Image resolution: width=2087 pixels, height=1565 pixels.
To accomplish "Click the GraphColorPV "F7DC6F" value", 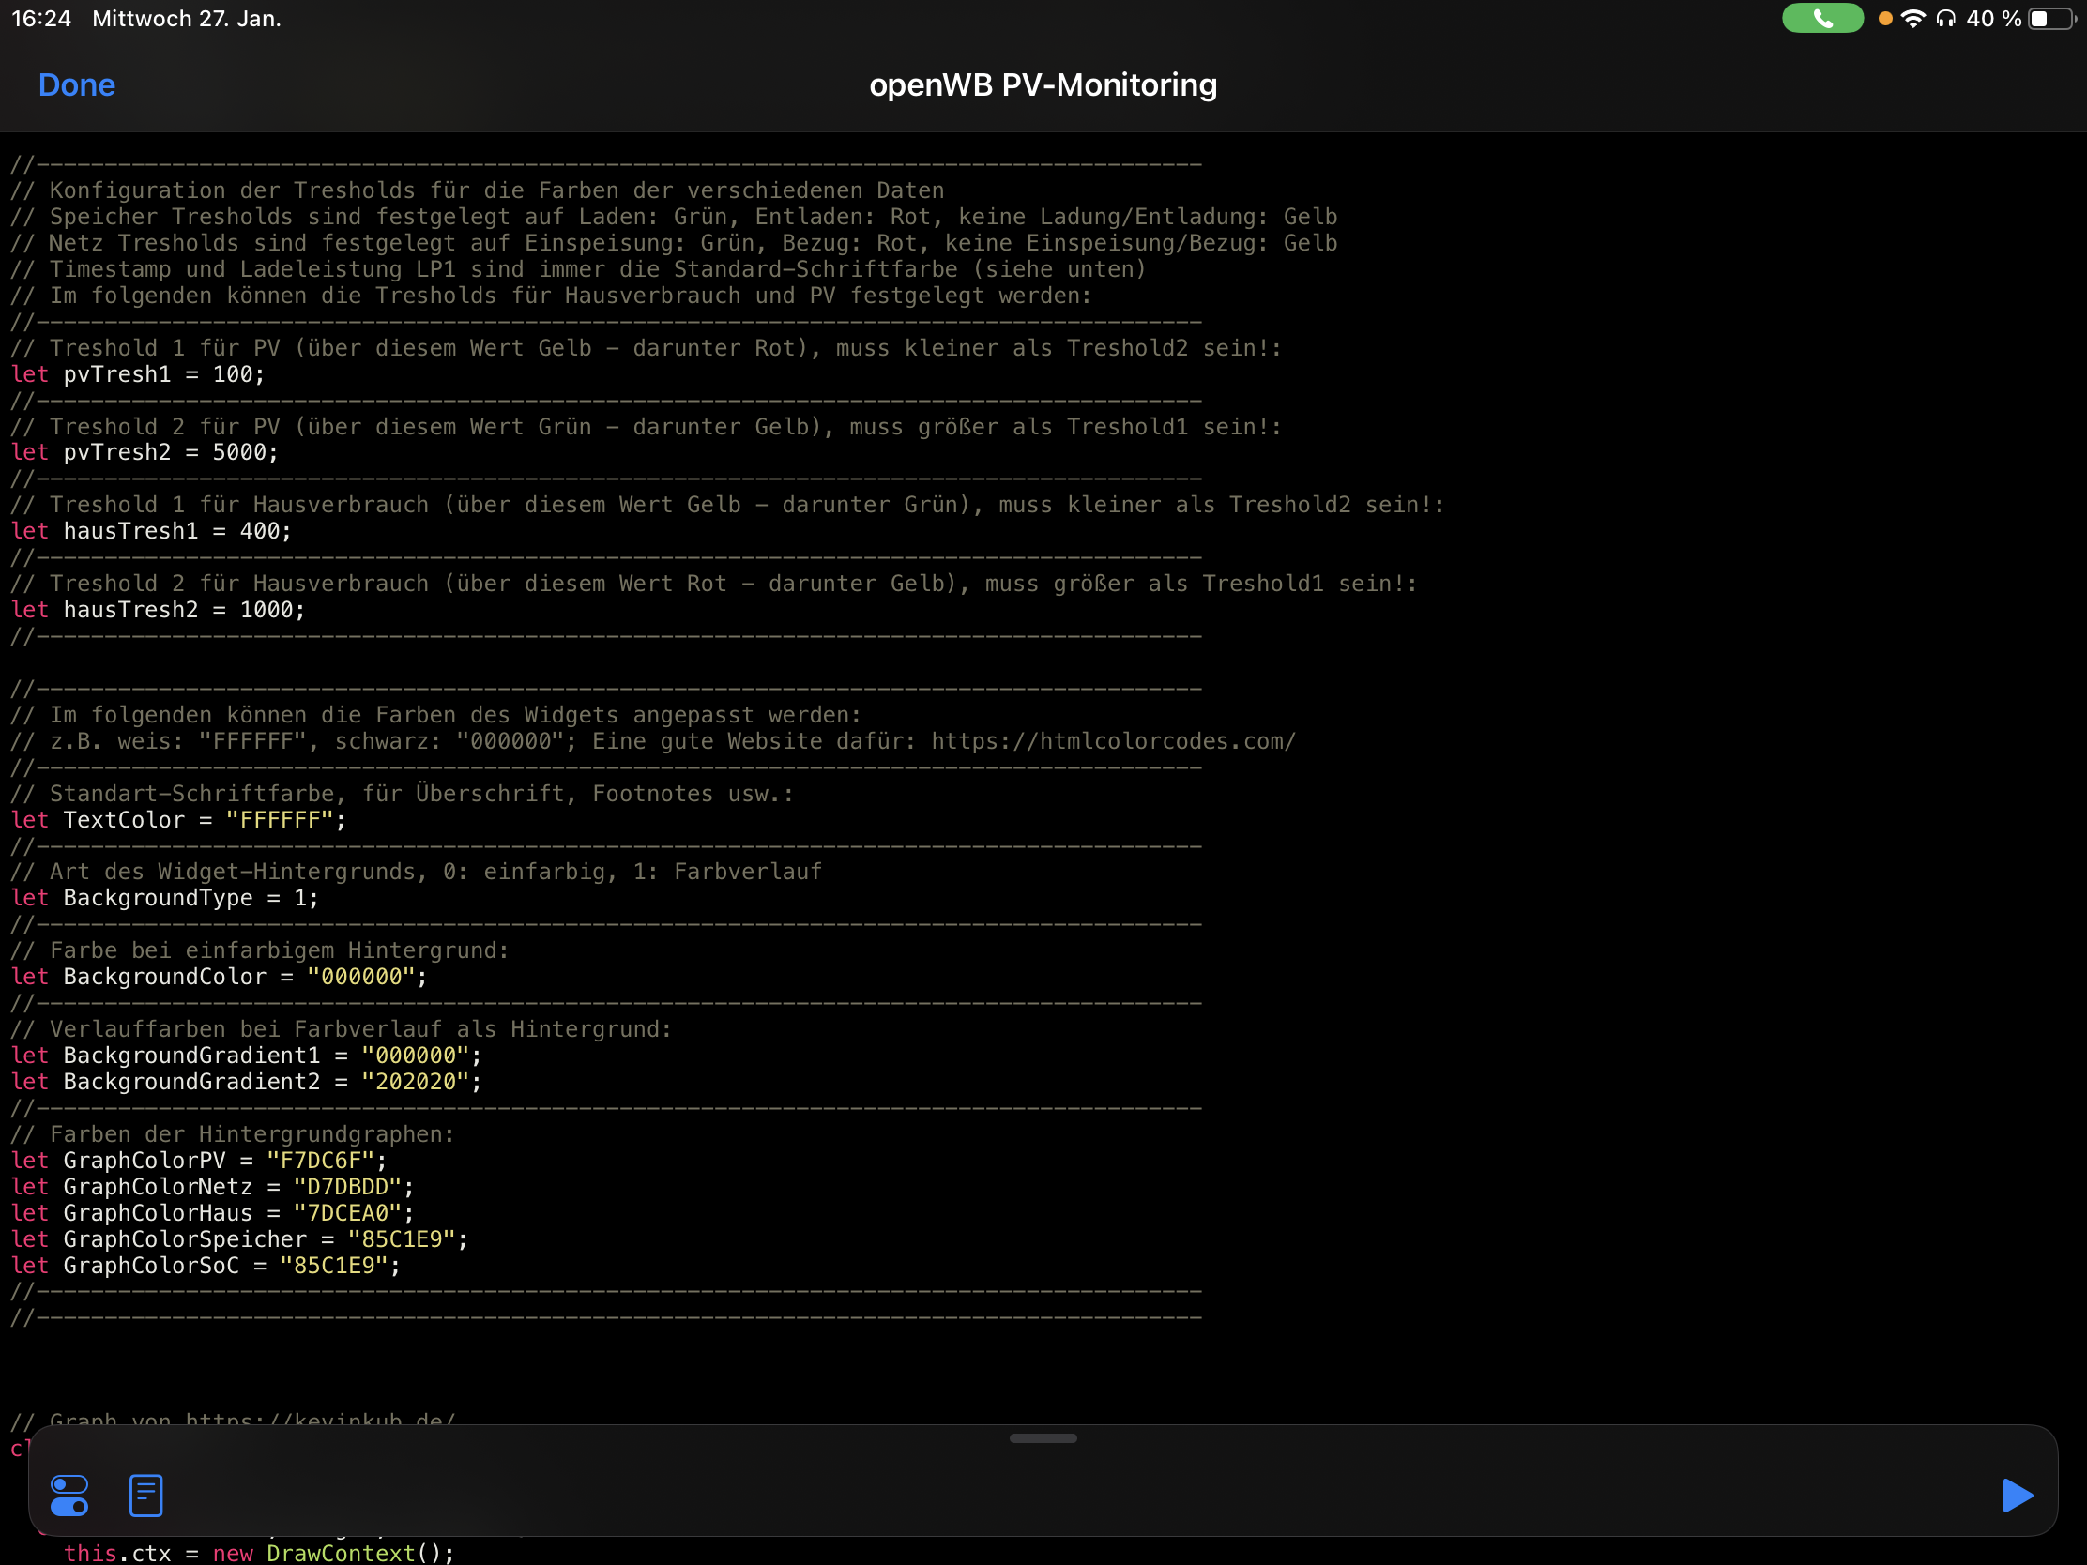I will tap(320, 1161).
